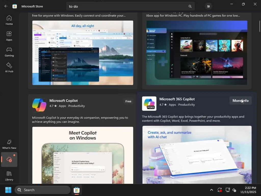
Task: Click the vertical scrollbar thumb
Action: pos(259,26)
